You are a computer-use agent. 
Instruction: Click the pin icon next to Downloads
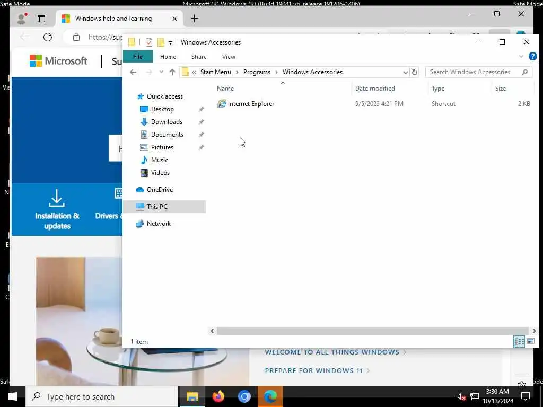201,122
